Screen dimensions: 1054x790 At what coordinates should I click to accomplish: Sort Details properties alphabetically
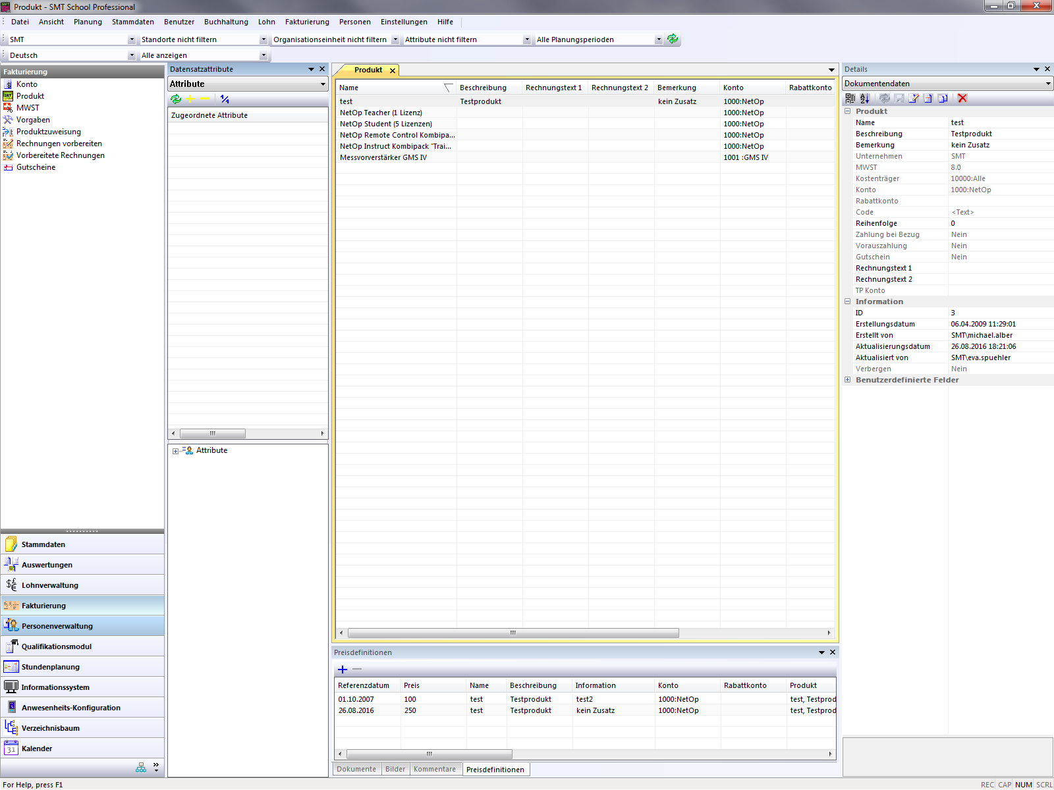[865, 98]
